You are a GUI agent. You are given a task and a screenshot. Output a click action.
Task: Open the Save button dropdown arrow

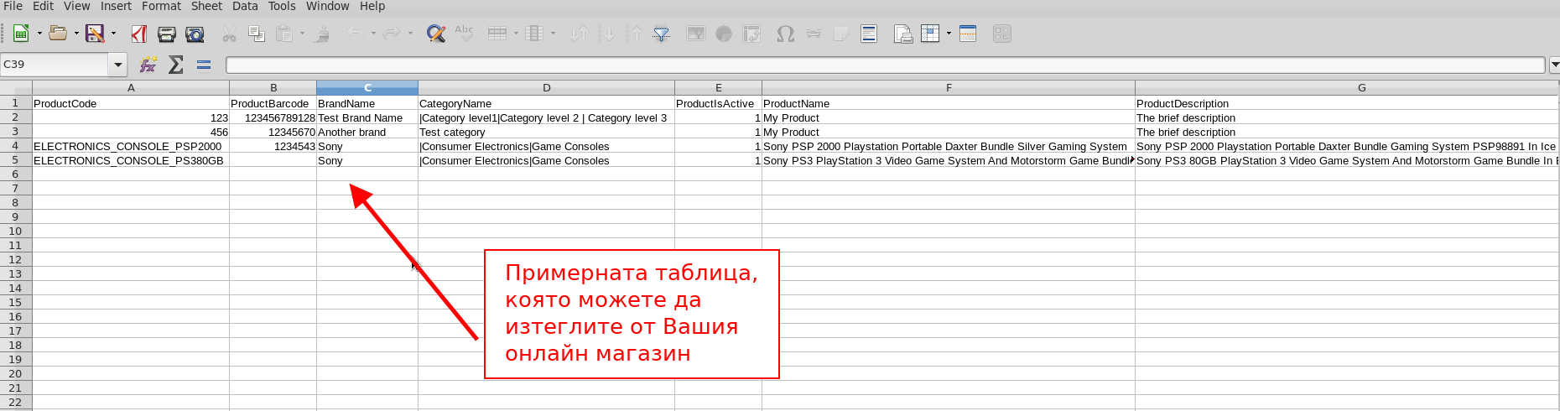113,34
